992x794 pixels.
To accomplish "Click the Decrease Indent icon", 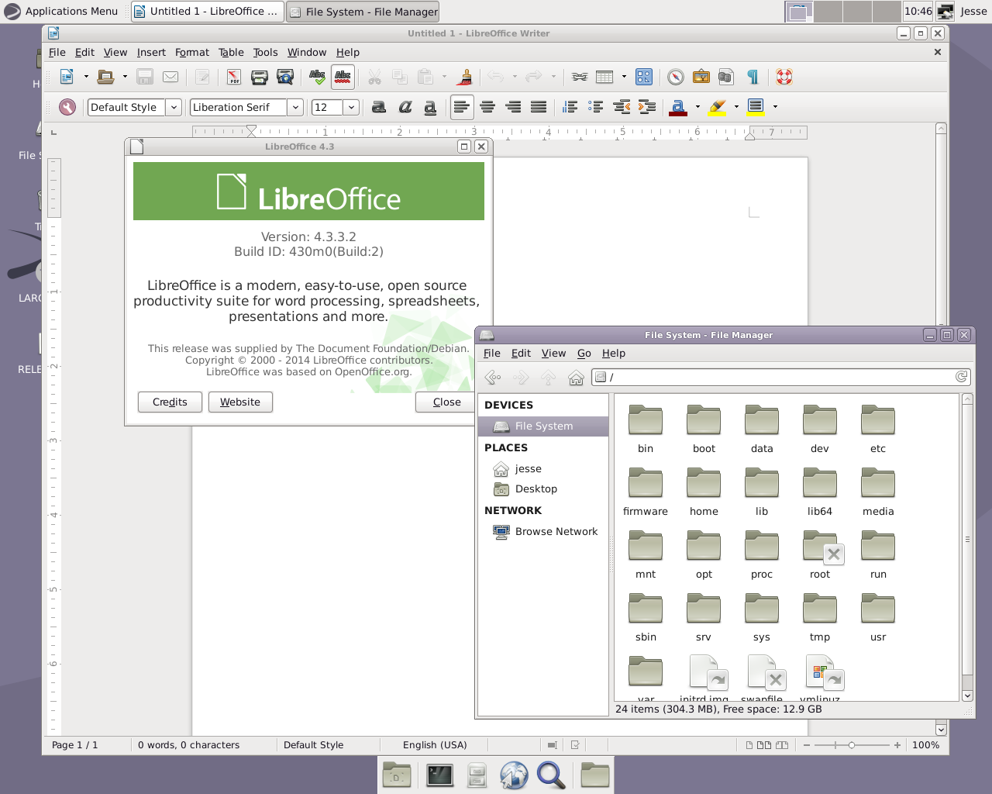I will click(622, 107).
